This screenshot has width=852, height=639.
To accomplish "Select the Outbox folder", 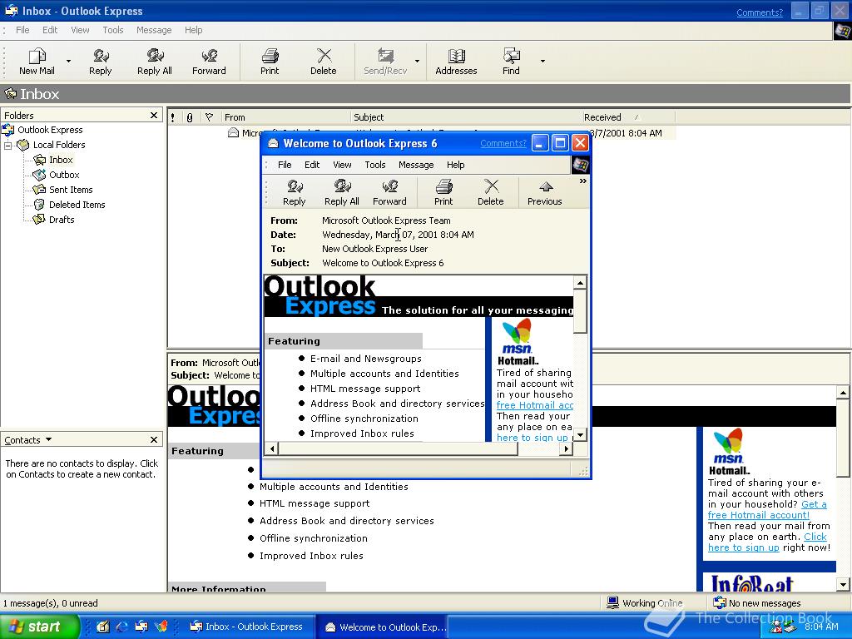I will coord(63,175).
